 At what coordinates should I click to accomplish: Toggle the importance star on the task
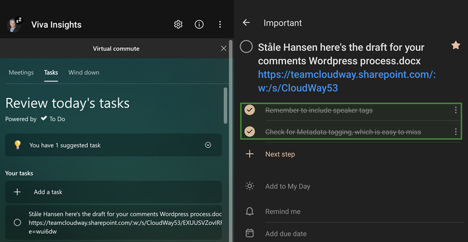pyautogui.click(x=455, y=45)
